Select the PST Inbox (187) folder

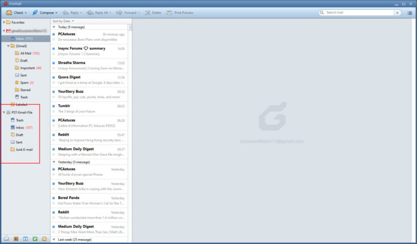point(21,128)
